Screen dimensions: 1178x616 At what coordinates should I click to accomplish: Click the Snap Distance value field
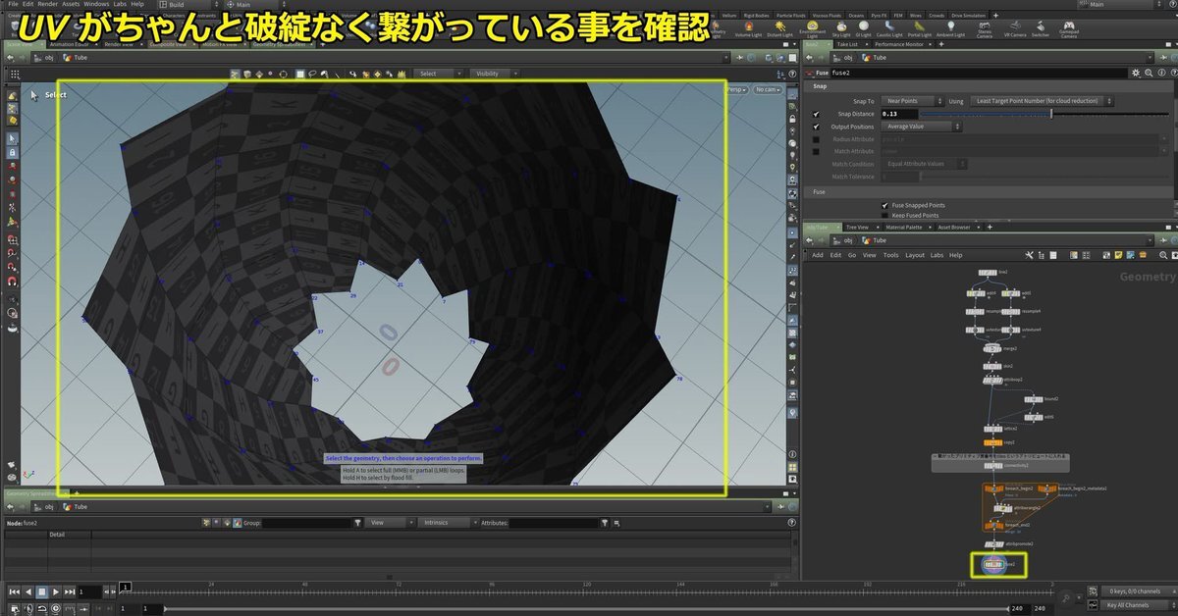[x=898, y=114]
